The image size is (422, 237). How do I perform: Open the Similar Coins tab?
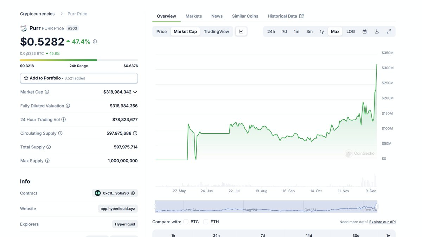pos(245,16)
